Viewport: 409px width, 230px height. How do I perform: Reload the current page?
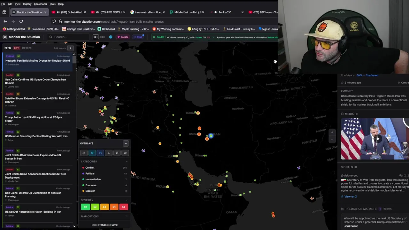[21, 21]
